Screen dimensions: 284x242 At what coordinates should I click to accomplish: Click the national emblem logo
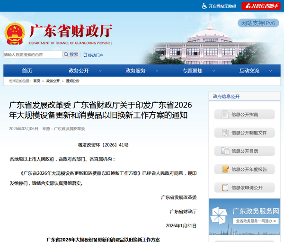coord(15,33)
